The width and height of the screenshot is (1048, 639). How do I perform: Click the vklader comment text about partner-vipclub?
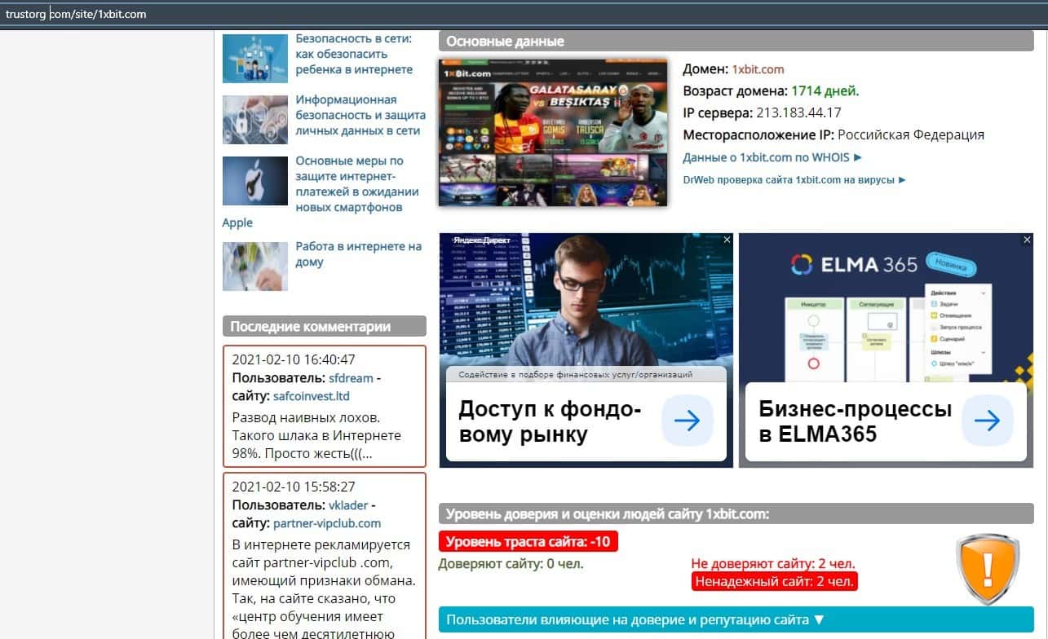(325, 589)
